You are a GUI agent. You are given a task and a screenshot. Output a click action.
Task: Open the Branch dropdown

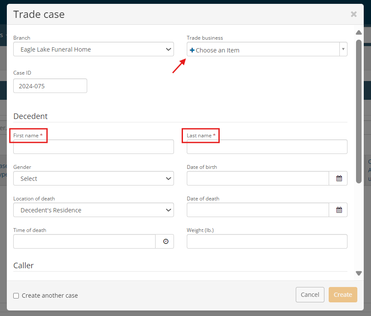(94, 49)
